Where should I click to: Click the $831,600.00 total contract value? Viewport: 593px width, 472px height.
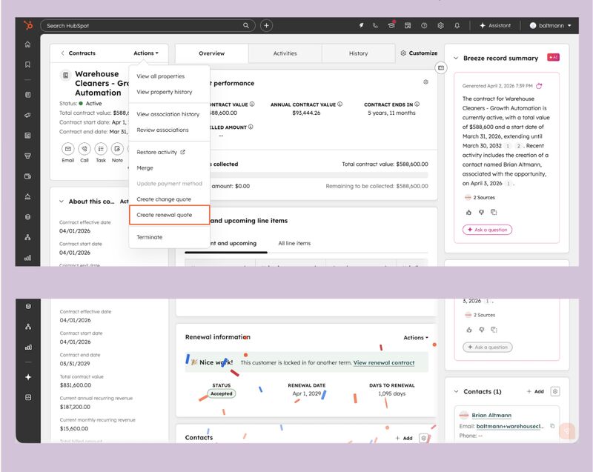coord(76,385)
